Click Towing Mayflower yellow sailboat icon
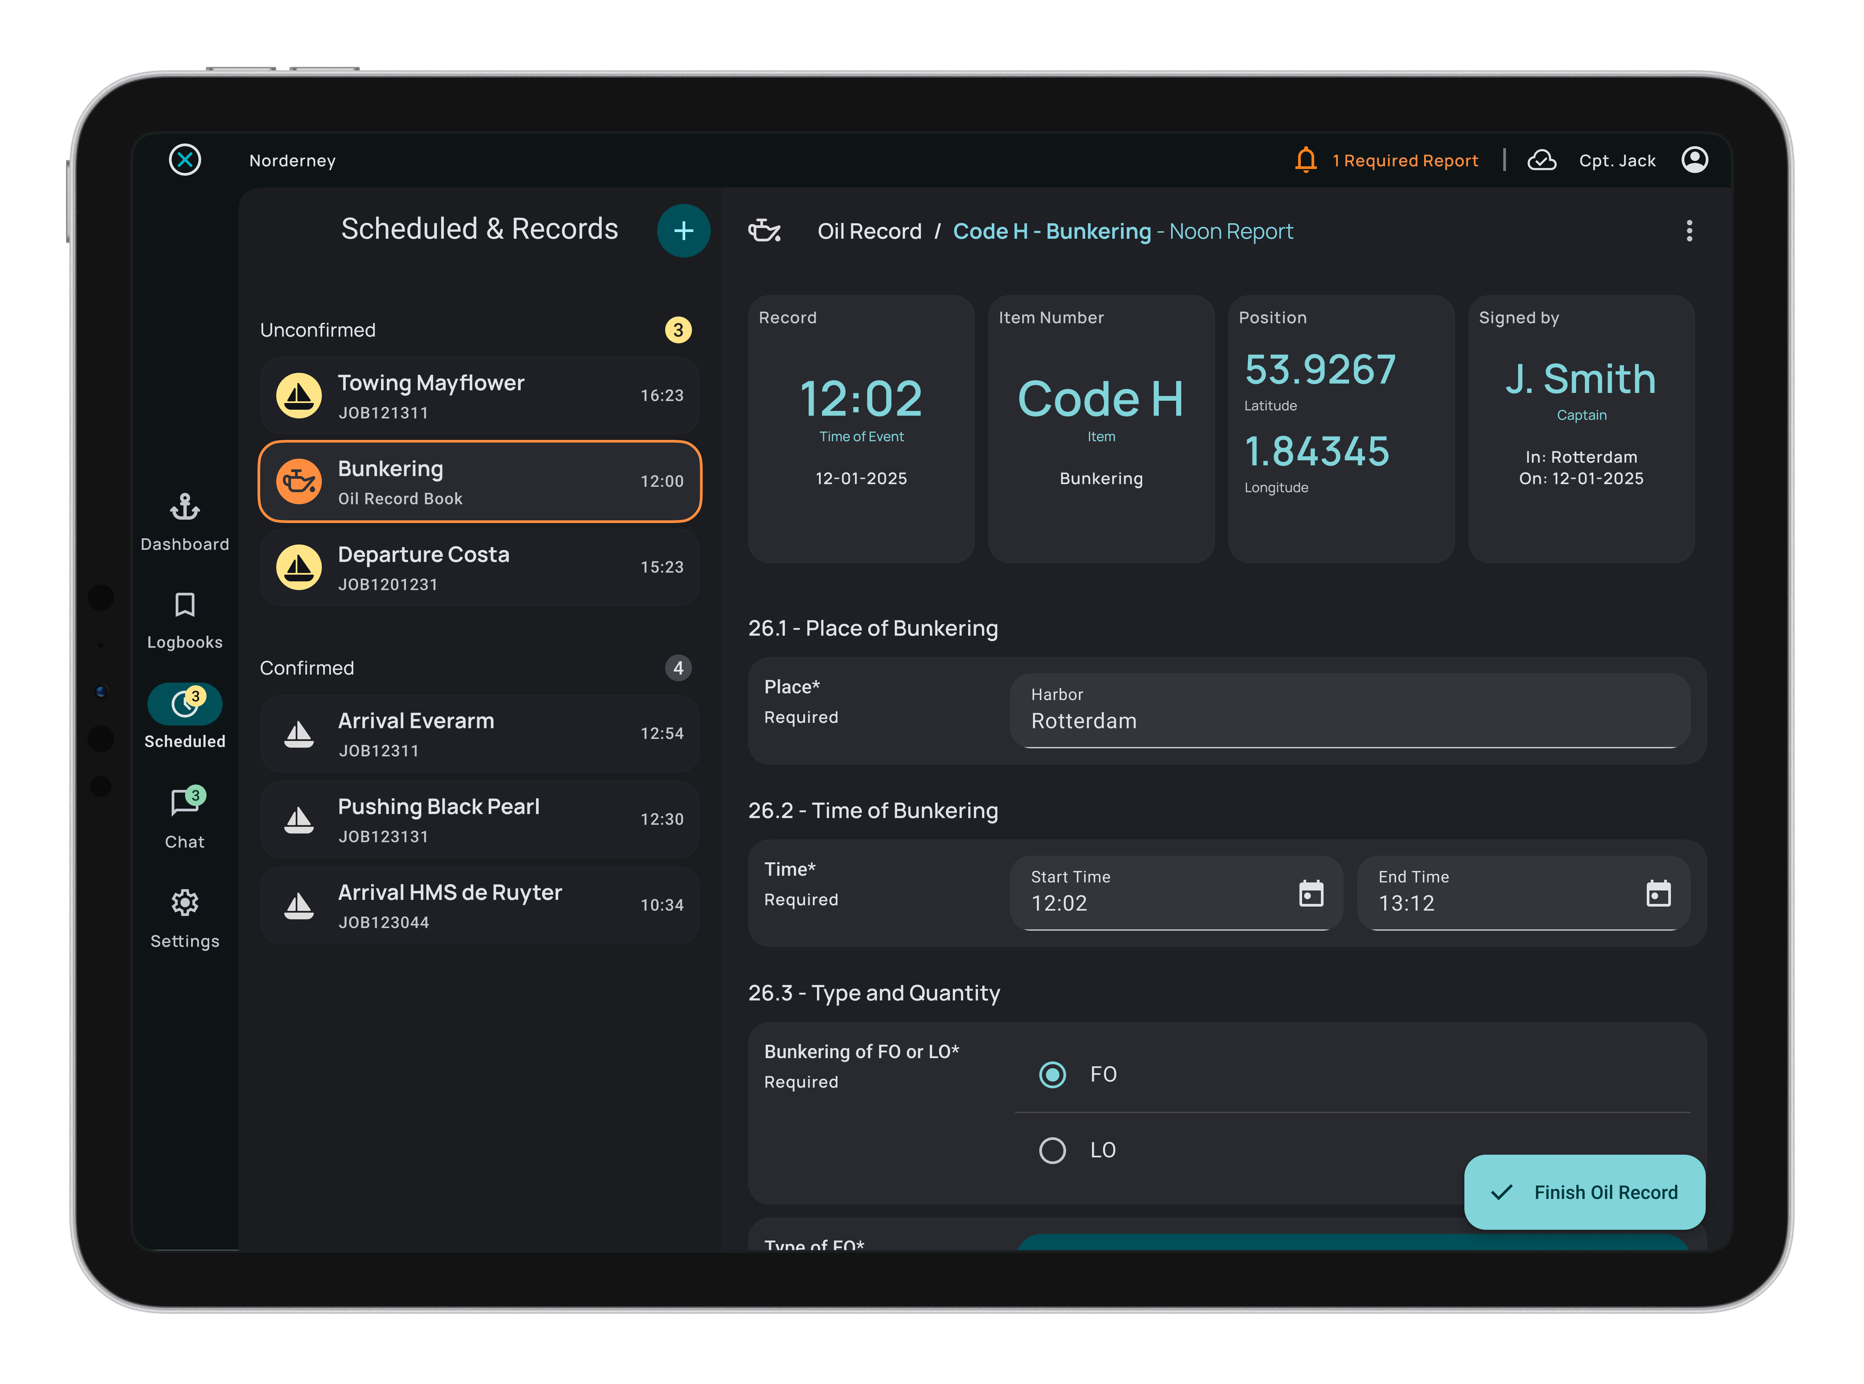The height and width of the screenshot is (1384, 1864). click(x=298, y=395)
